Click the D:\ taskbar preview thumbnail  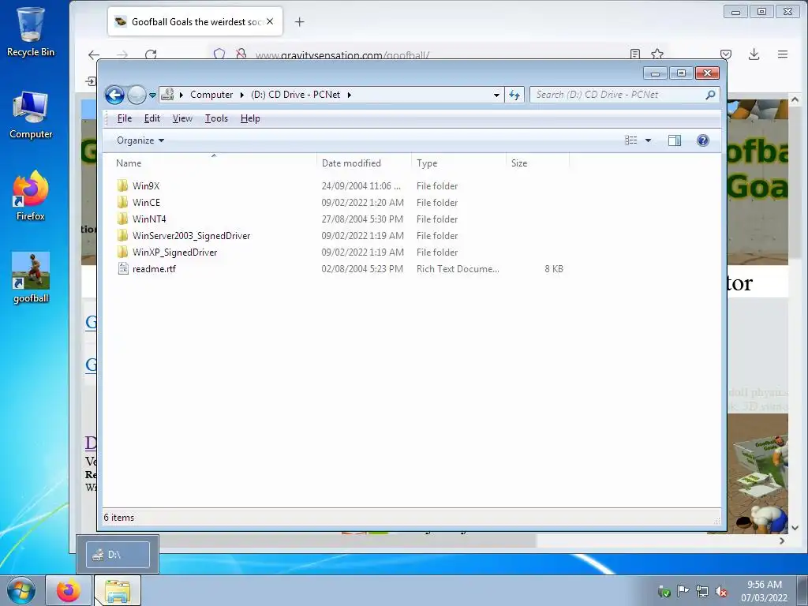118,555
